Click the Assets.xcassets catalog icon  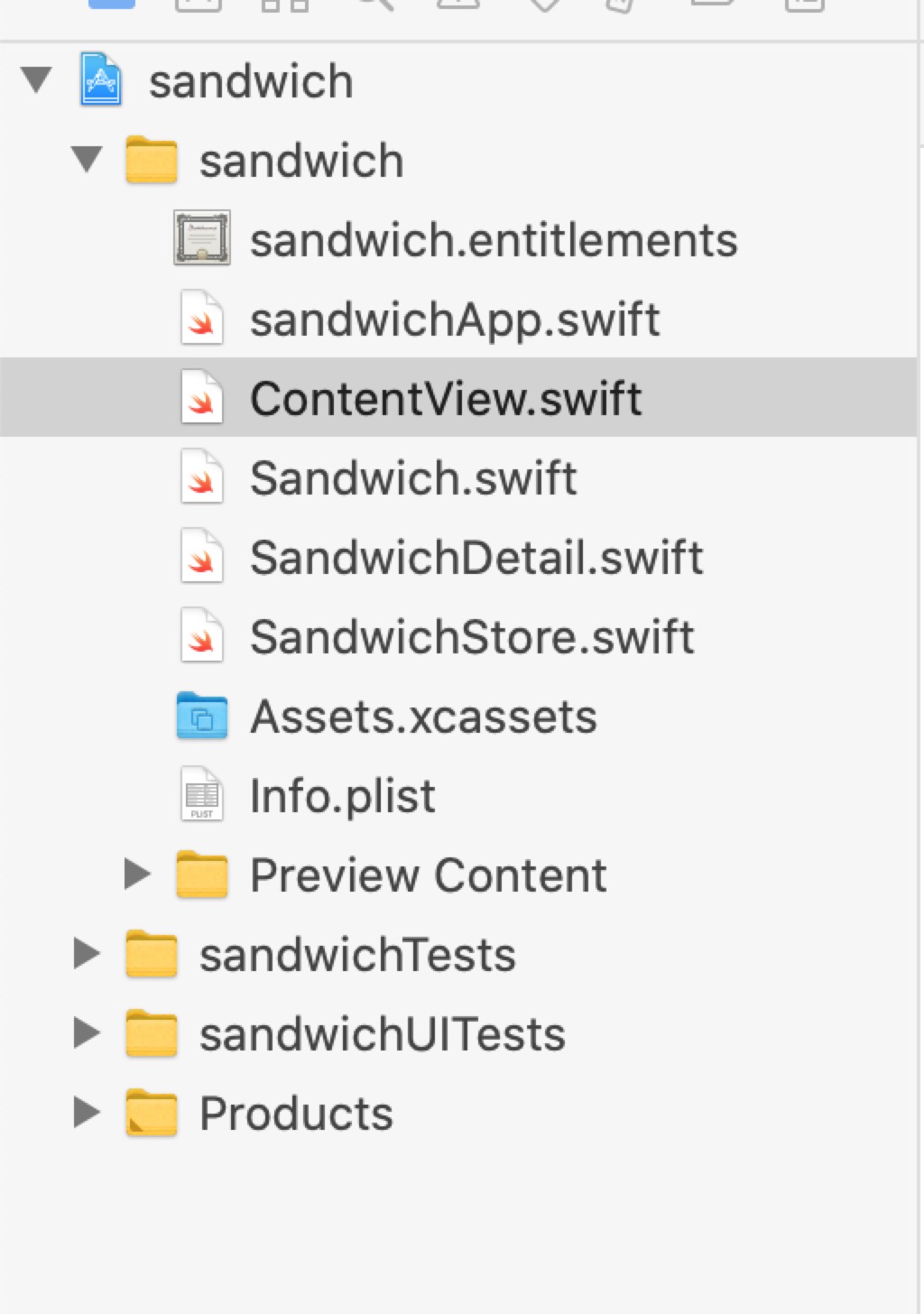(201, 717)
